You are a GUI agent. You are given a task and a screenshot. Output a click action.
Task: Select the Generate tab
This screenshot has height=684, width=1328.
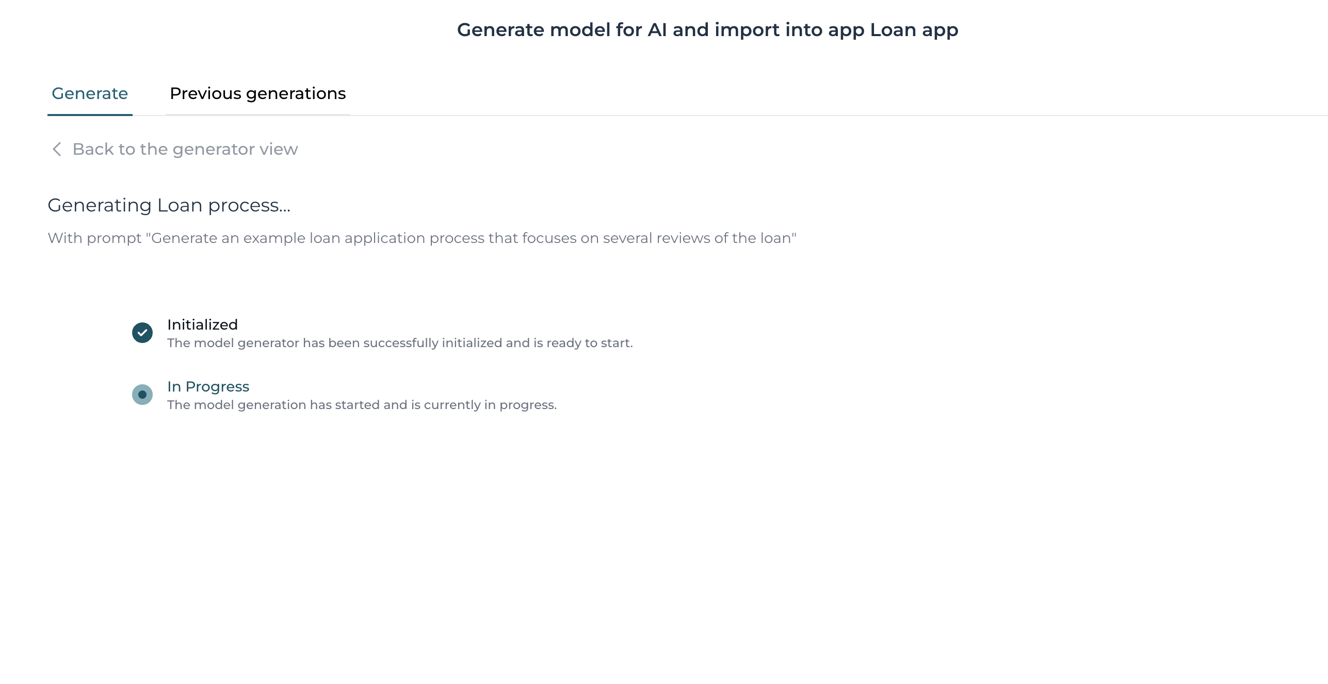[90, 93]
